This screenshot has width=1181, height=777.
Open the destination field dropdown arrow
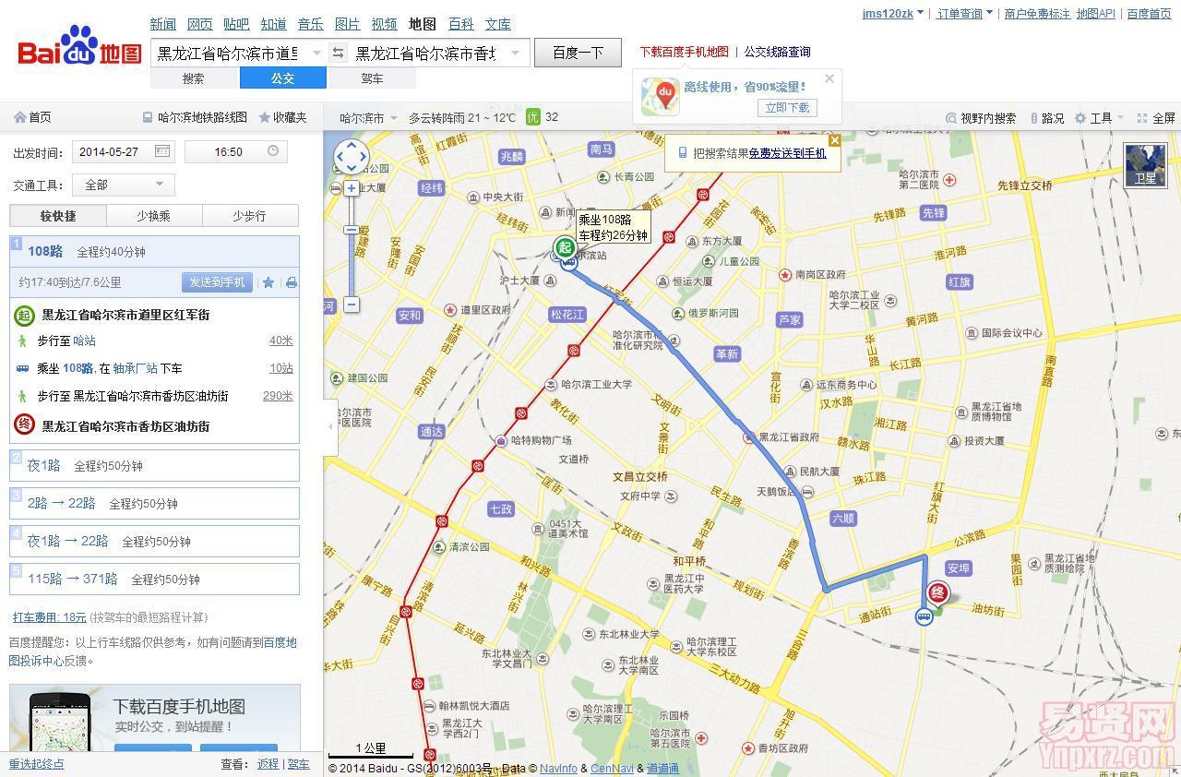pyautogui.click(x=515, y=53)
